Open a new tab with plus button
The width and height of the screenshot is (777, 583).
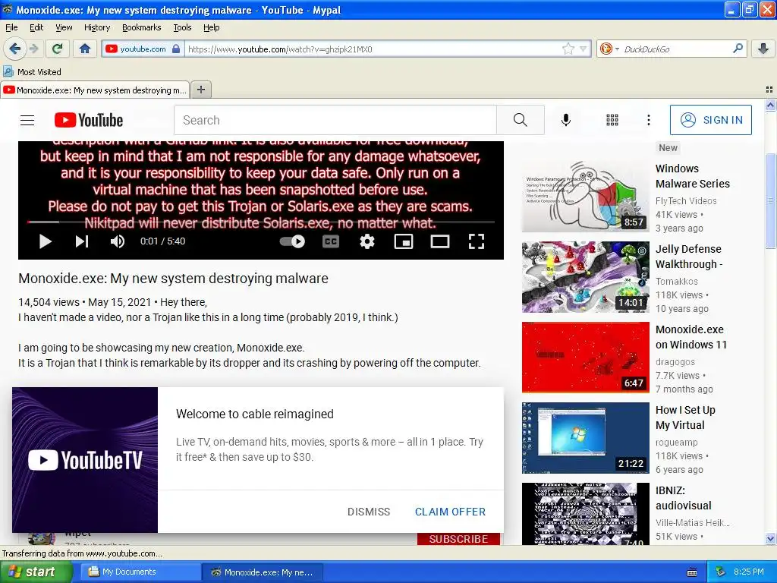pyautogui.click(x=200, y=90)
